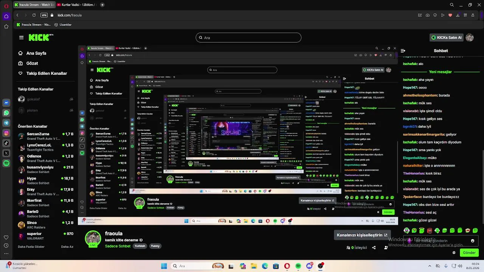Open WhatsApp in the Opera sidebar
Viewport: 484px width, 272px height.
point(6,113)
